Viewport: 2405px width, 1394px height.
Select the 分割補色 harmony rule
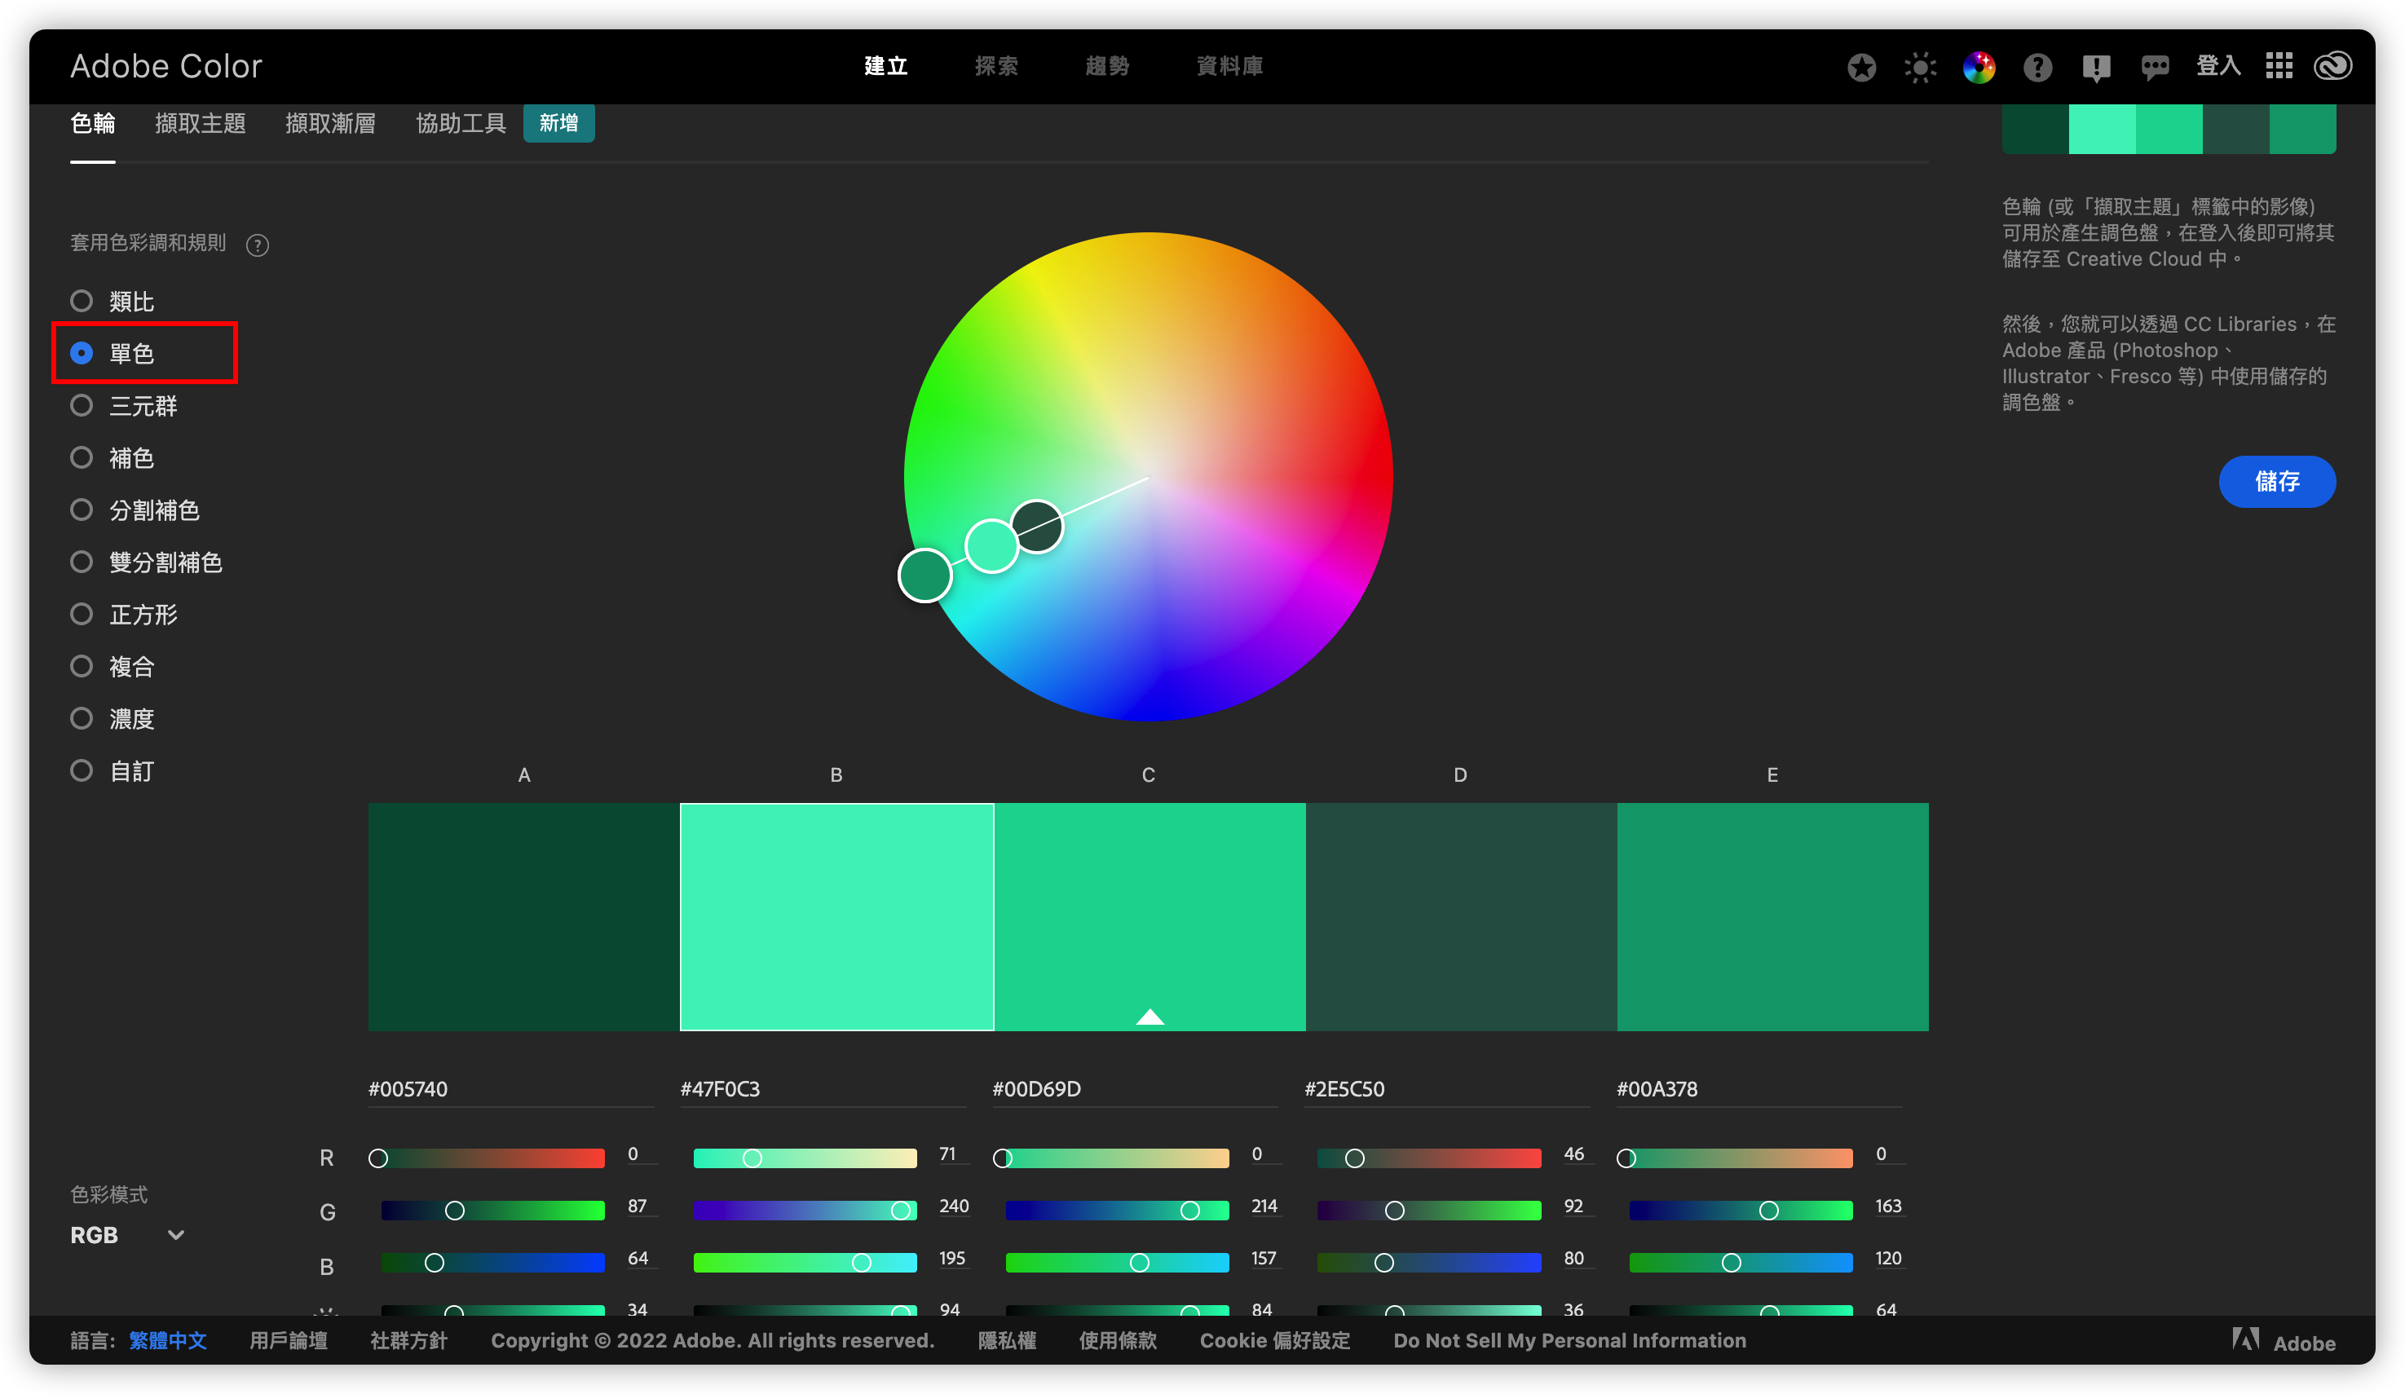(x=135, y=510)
